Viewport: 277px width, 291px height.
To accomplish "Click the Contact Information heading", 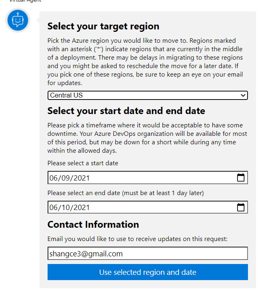I will (x=93, y=224).
